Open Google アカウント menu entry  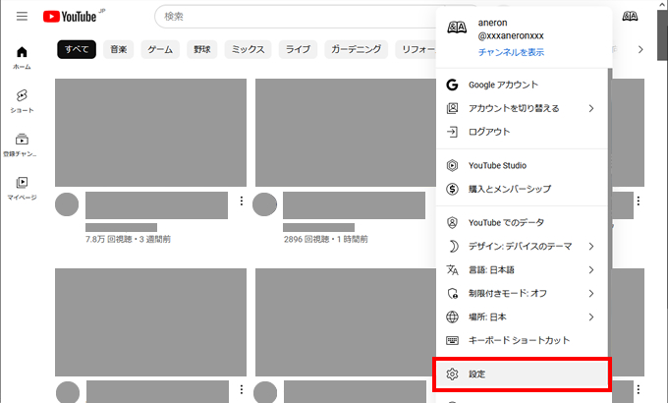point(523,85)
